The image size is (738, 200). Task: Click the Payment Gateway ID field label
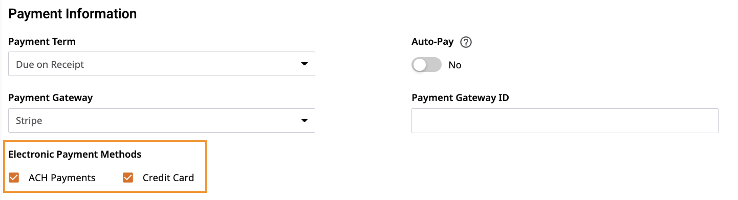pos(460,98)
